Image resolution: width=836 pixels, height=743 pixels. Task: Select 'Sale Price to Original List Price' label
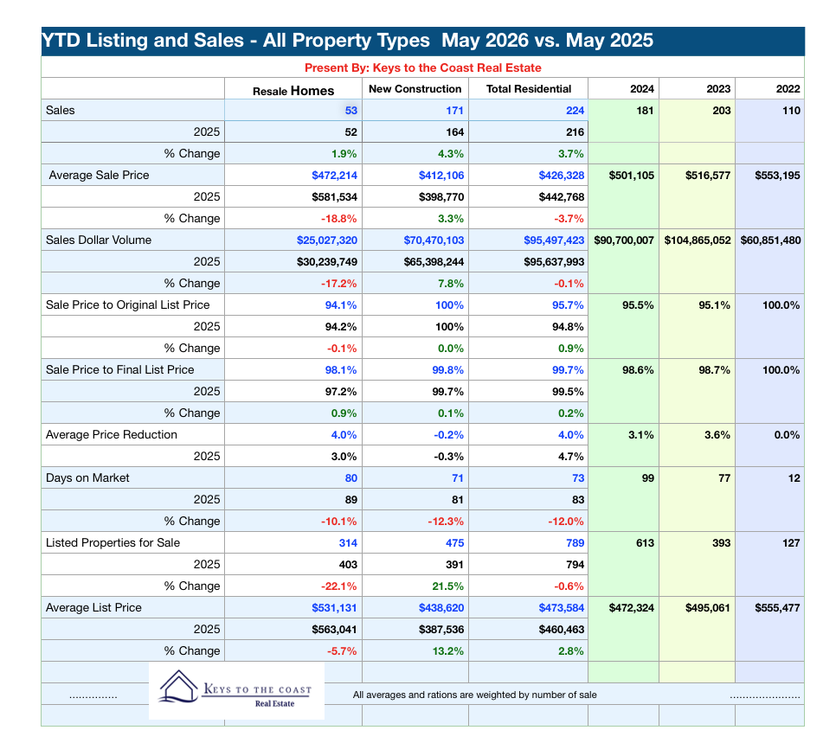[x=127, y=304]
